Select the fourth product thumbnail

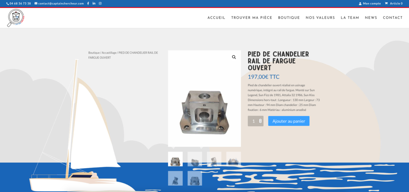pos(233,159)
